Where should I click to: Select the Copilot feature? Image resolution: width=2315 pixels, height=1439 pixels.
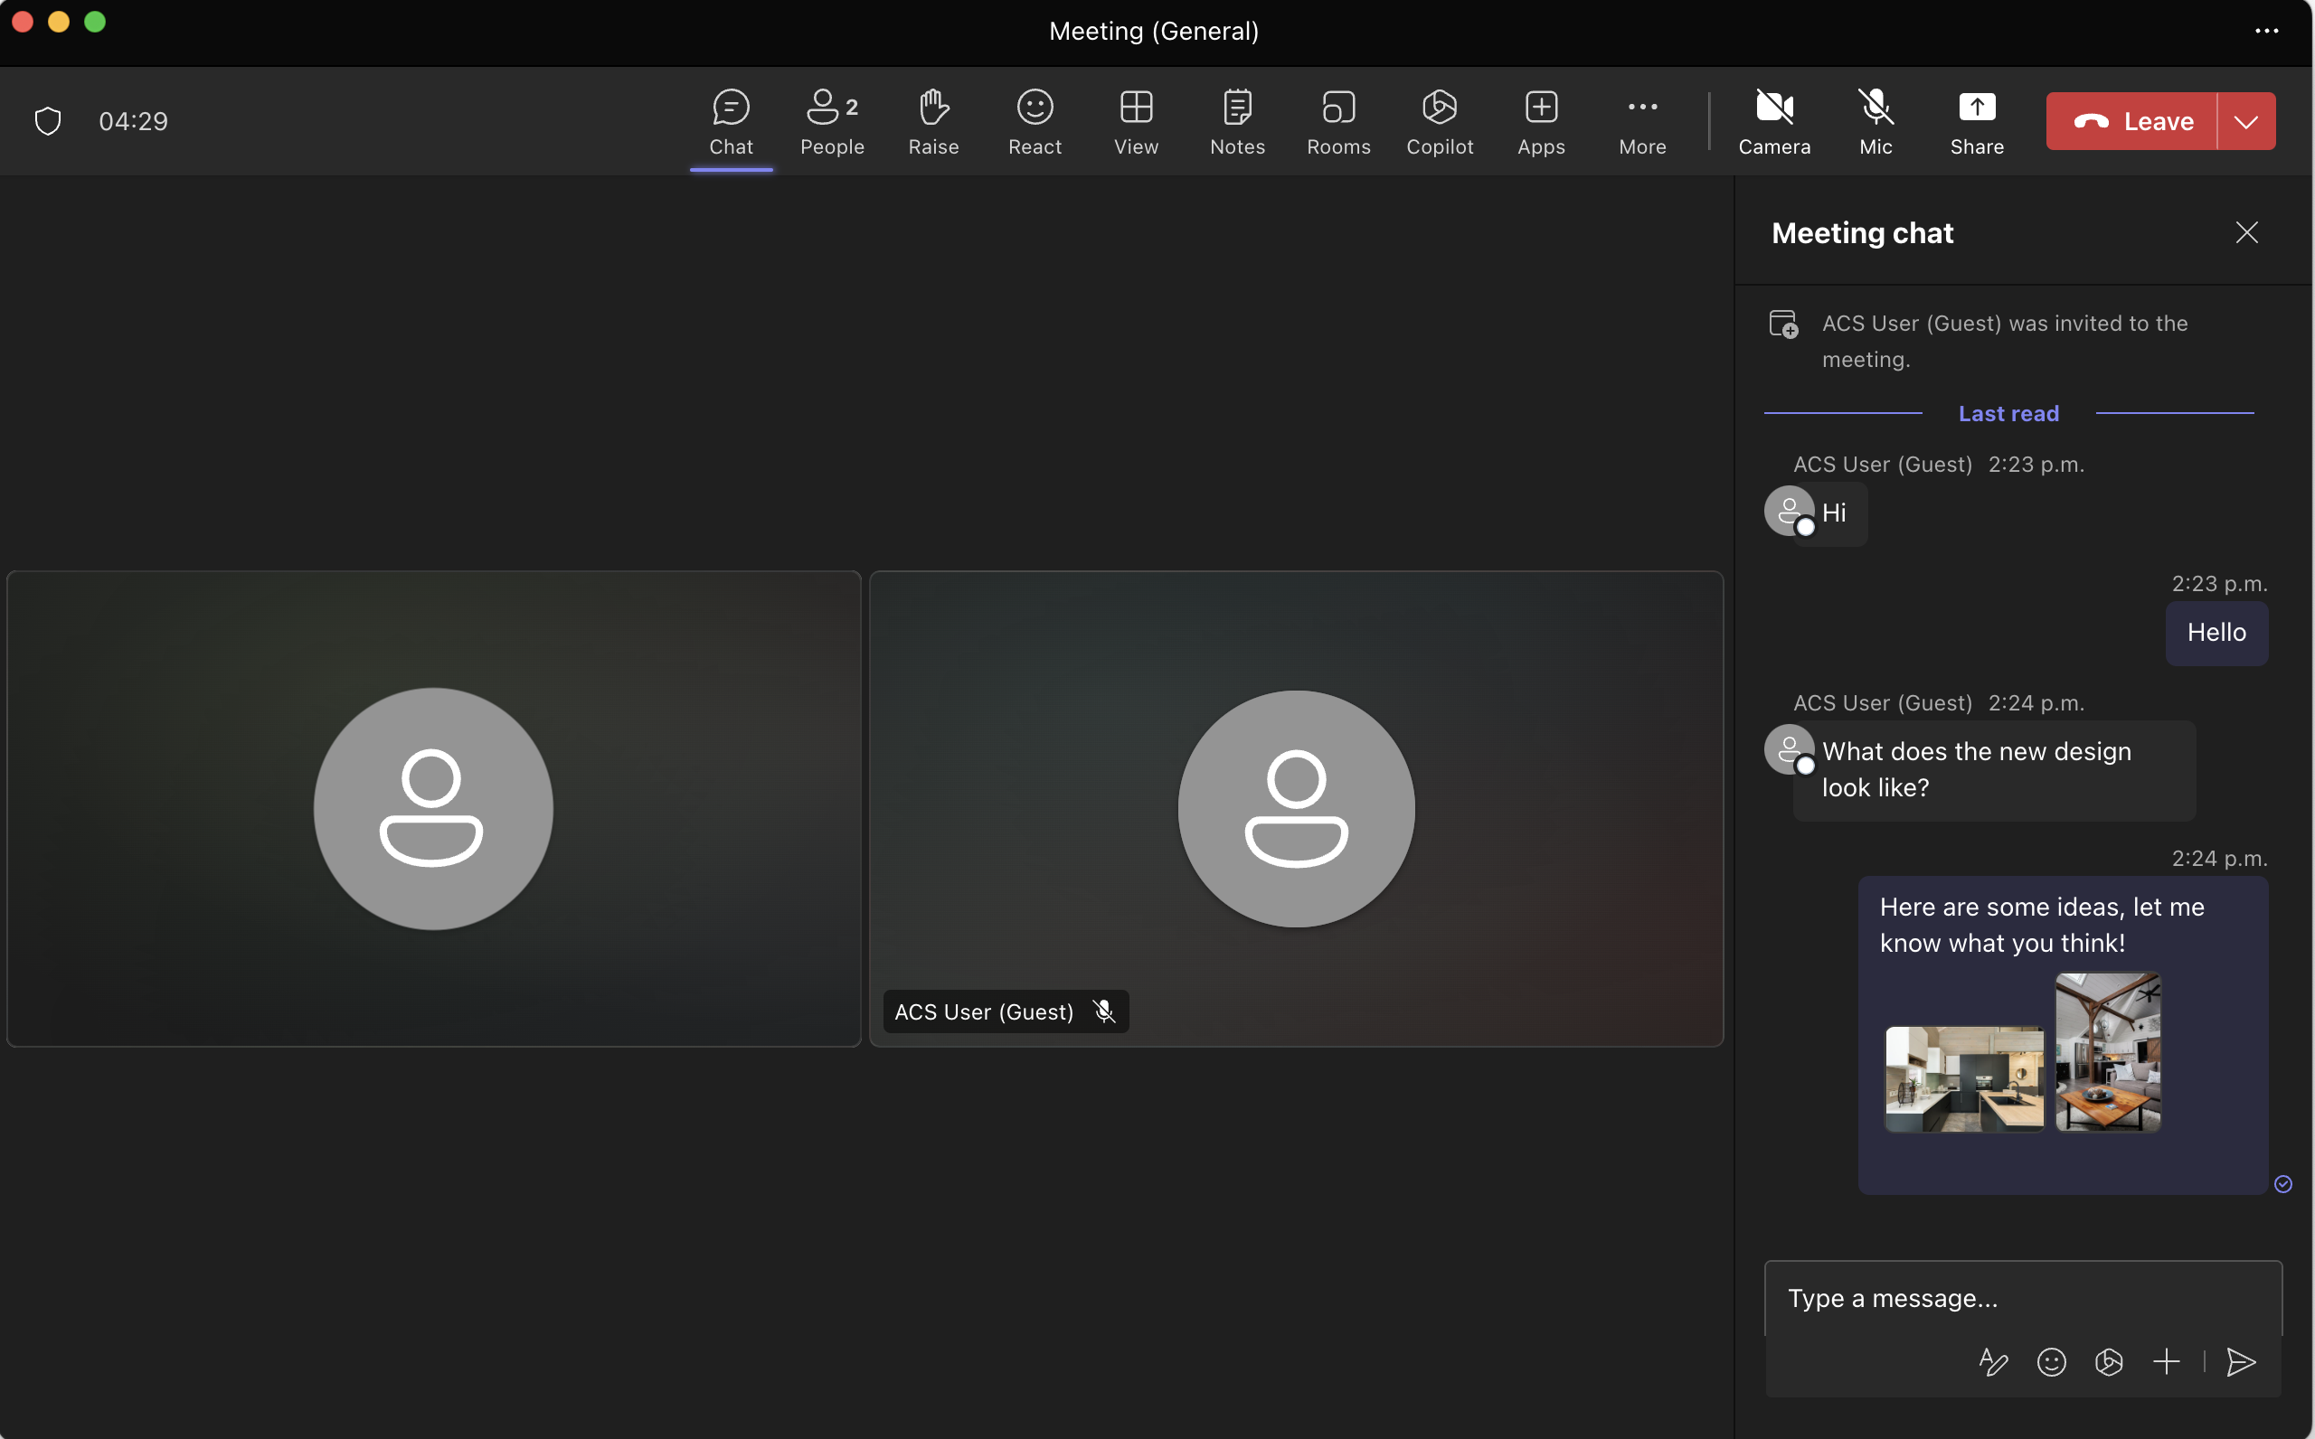tap(1440, 121)
